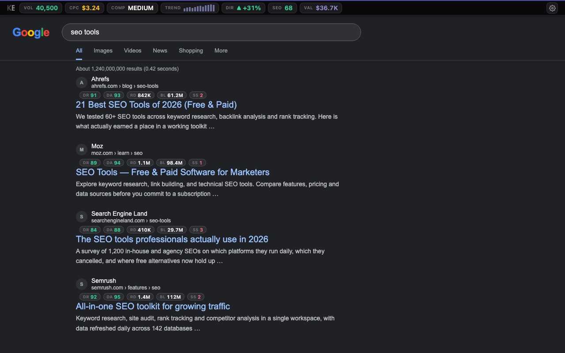
Task: Click the RD 842K badge for Ahrefs
Action: 140,95
